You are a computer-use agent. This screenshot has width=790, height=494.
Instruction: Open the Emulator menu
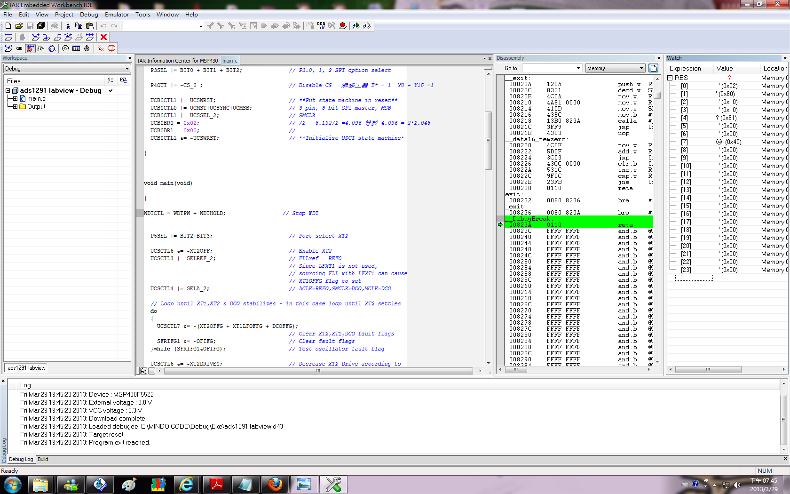[117, 15]
